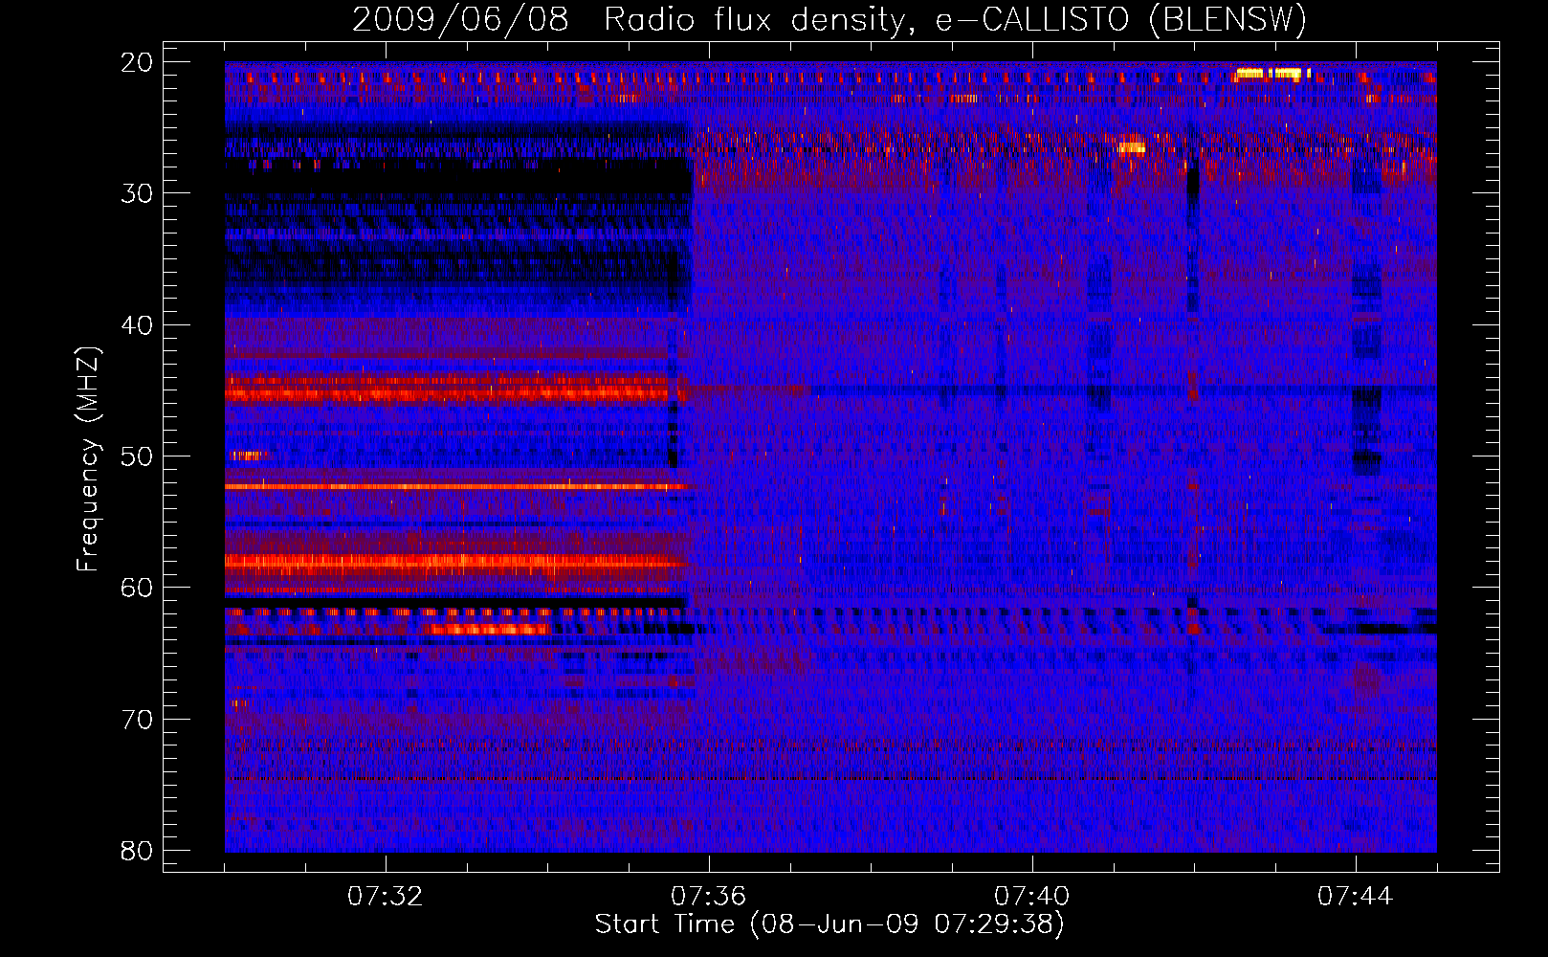Screen dimensions: 1548x957
Task: Click the 'Frequency (MHZ)' axis label
Action: 88,459
